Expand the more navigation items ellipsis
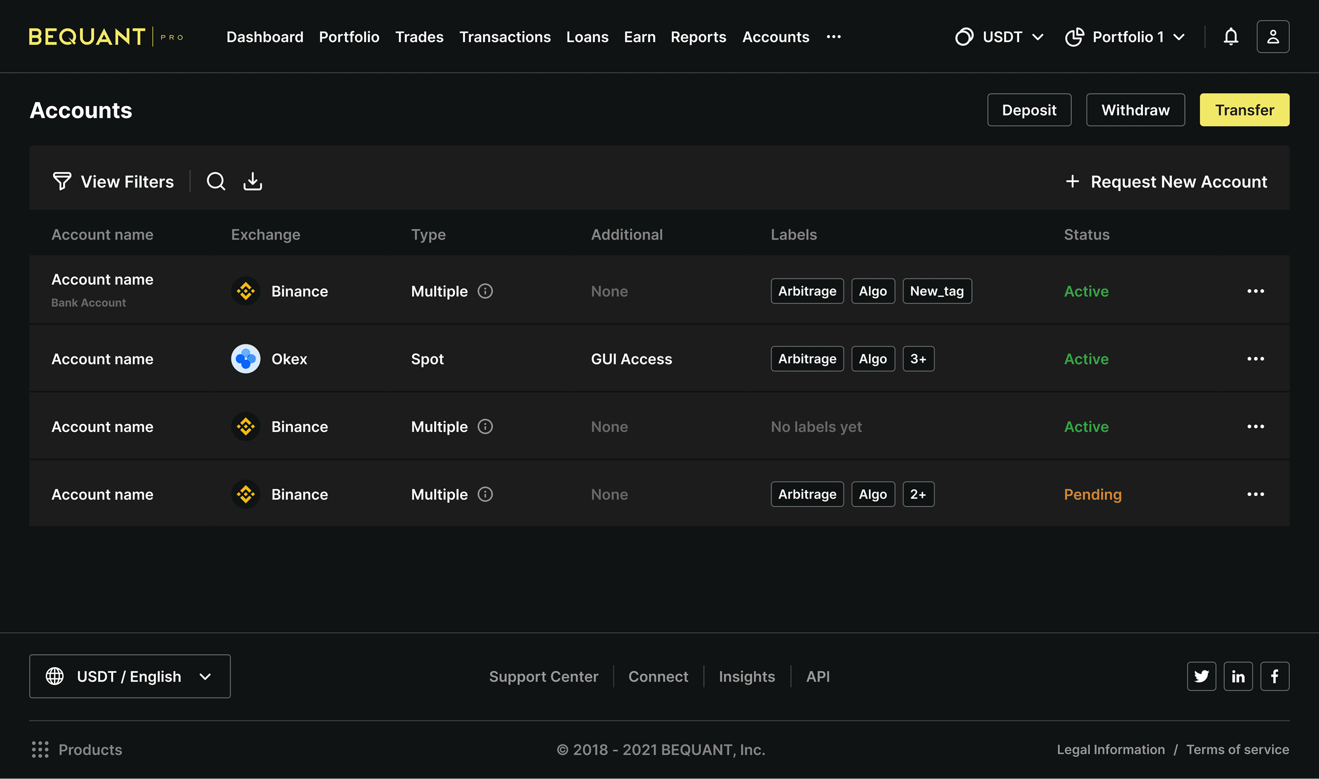The image size is (1319, 779). pyautogui.click(x=833, y=37)
